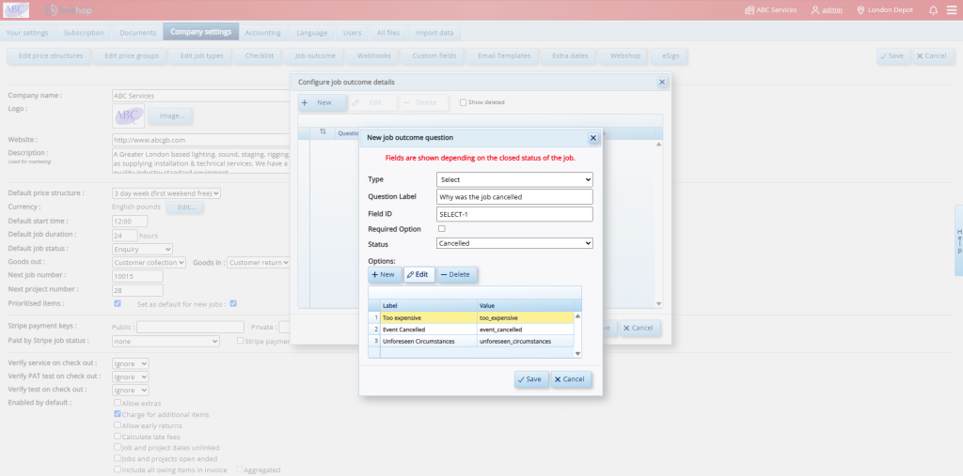The height and width of the screenshot is (476, 963).
Task: Open the Type dropdown set to Select
Action: click(x=514, y=179)
